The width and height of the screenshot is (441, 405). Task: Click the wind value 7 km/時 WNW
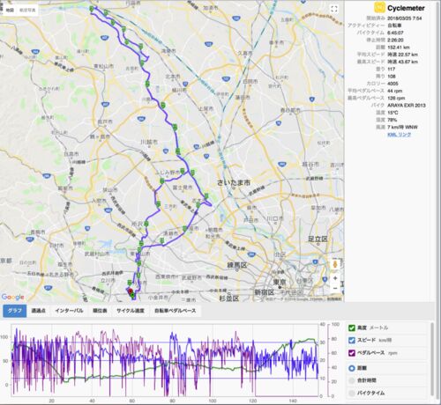click(x=402, y=127)
